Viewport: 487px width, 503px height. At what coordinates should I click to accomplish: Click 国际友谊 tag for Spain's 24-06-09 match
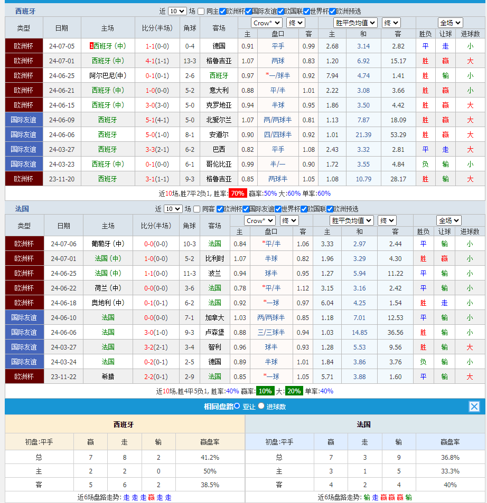tap(24, 120)
